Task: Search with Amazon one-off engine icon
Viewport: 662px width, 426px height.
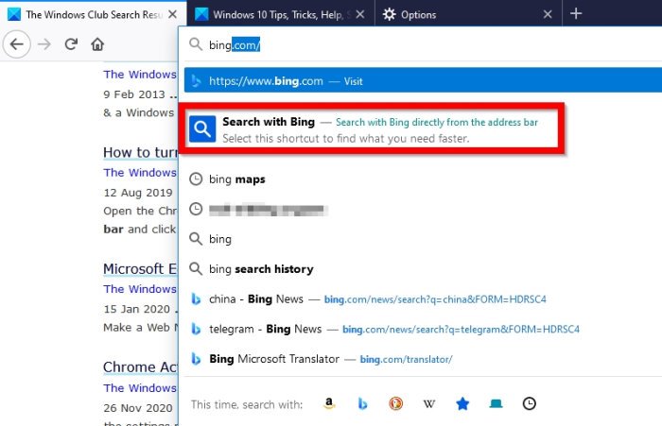Action: [329, 403]
